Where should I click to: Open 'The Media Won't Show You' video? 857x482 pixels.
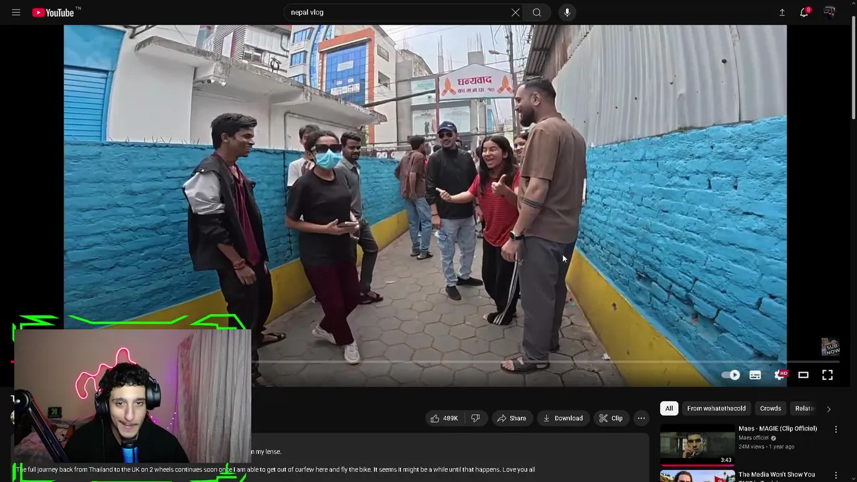click(x=777, y=475)
